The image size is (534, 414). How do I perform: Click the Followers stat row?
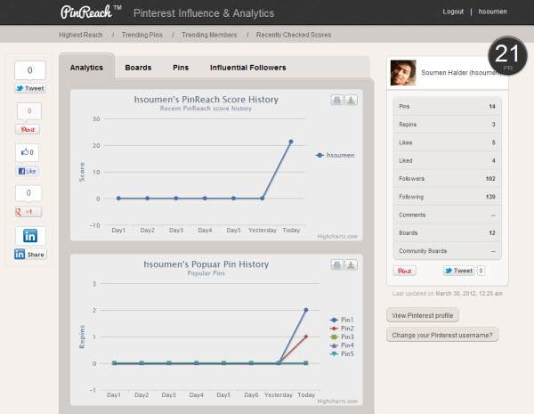pos(447,179)
